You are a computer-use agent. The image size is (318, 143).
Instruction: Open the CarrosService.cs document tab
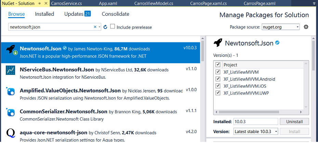click(67, 3)
